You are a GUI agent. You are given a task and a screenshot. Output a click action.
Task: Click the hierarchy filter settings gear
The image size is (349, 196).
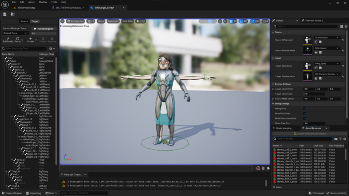pyautogui.click(x=51, y=48)
